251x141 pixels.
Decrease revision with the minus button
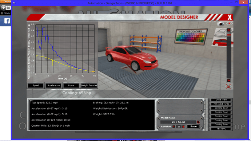174,127
